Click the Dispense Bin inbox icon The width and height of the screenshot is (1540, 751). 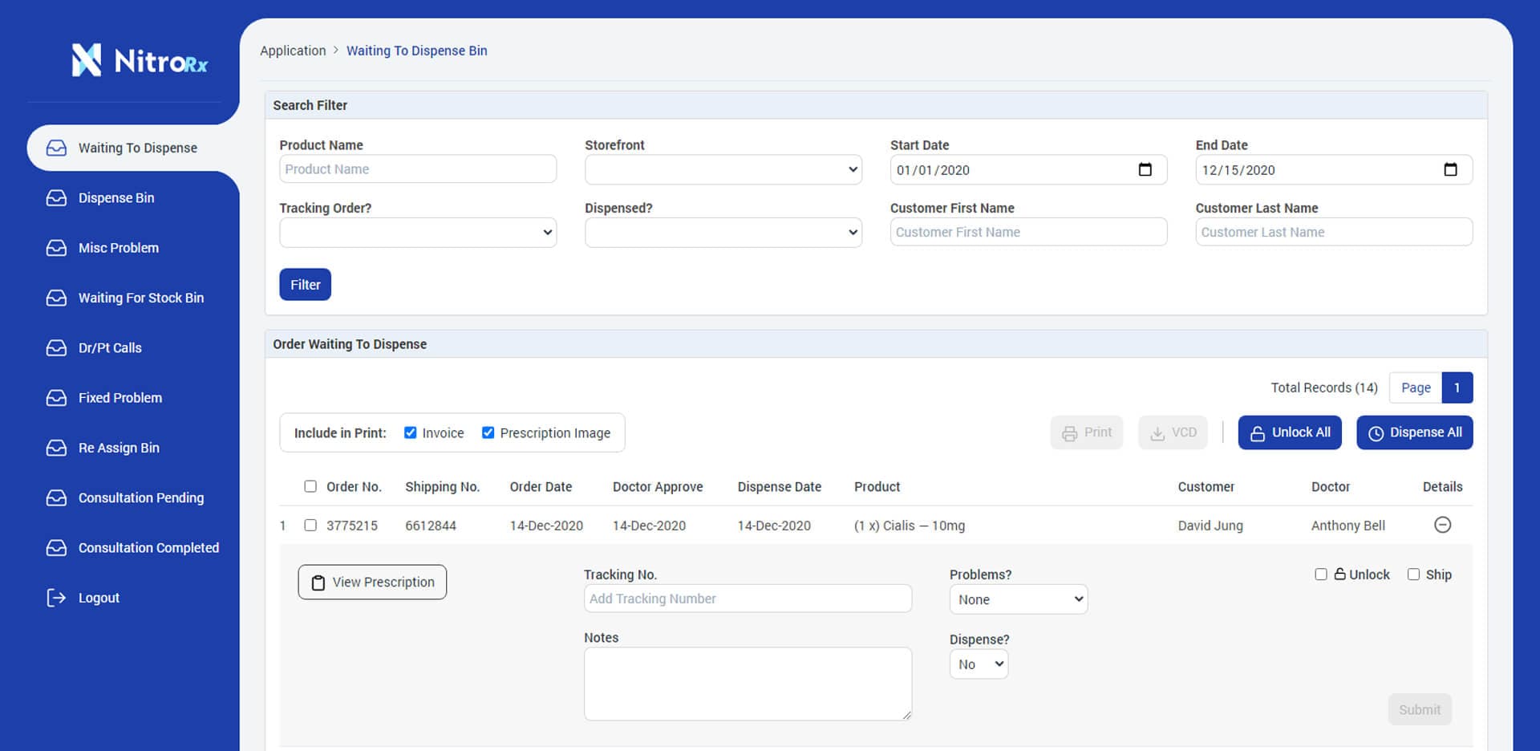pyautogui.click(x=56, y=198)
